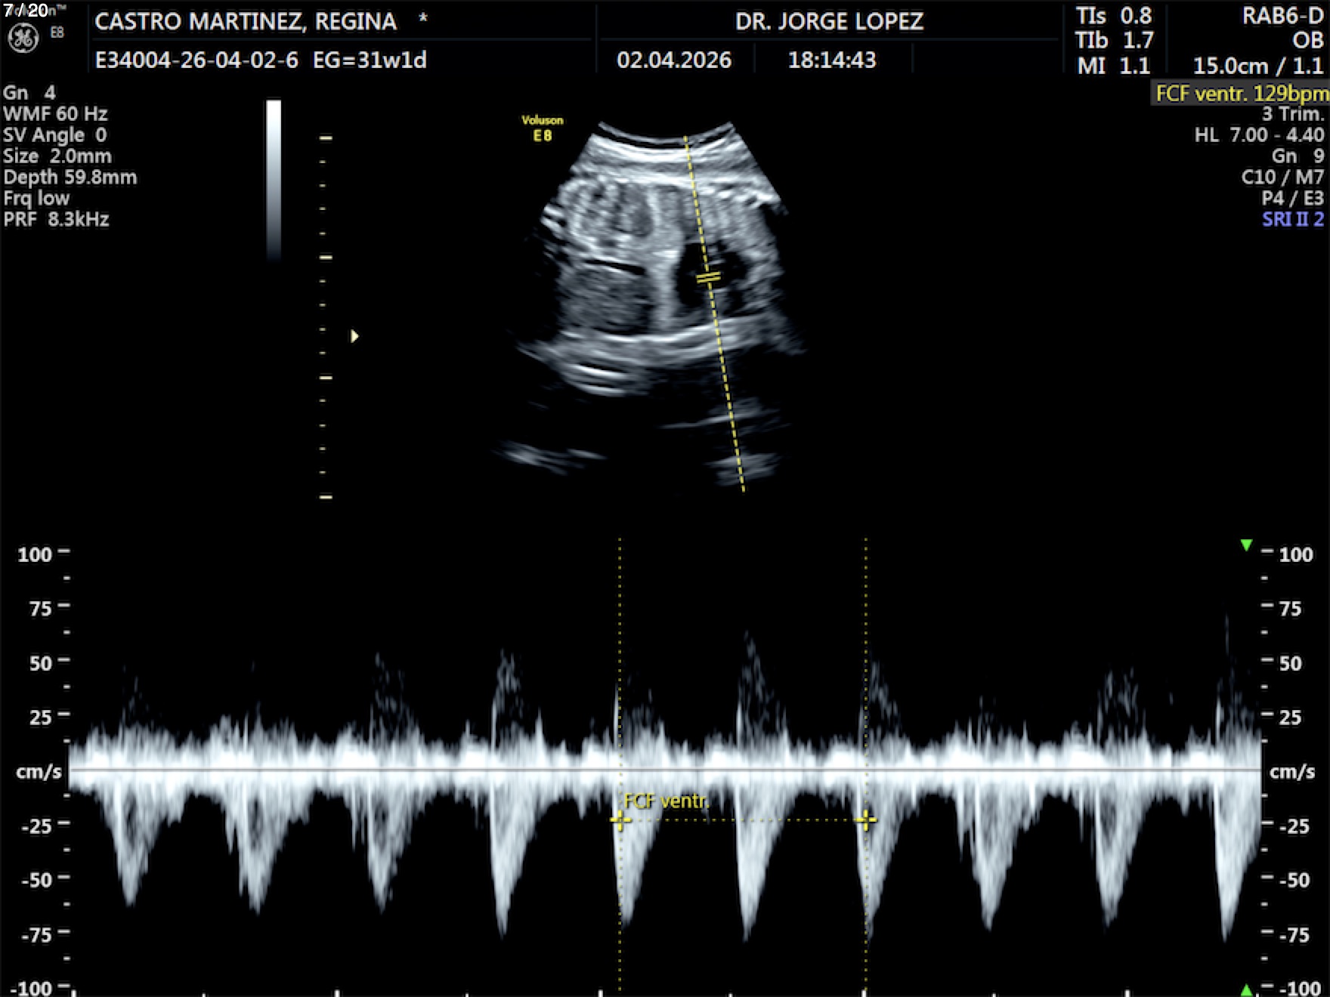This screenshot has width=1330, height=997.
Task: Click the green triangle at top of velocity scale
Action: [1246, 545]
